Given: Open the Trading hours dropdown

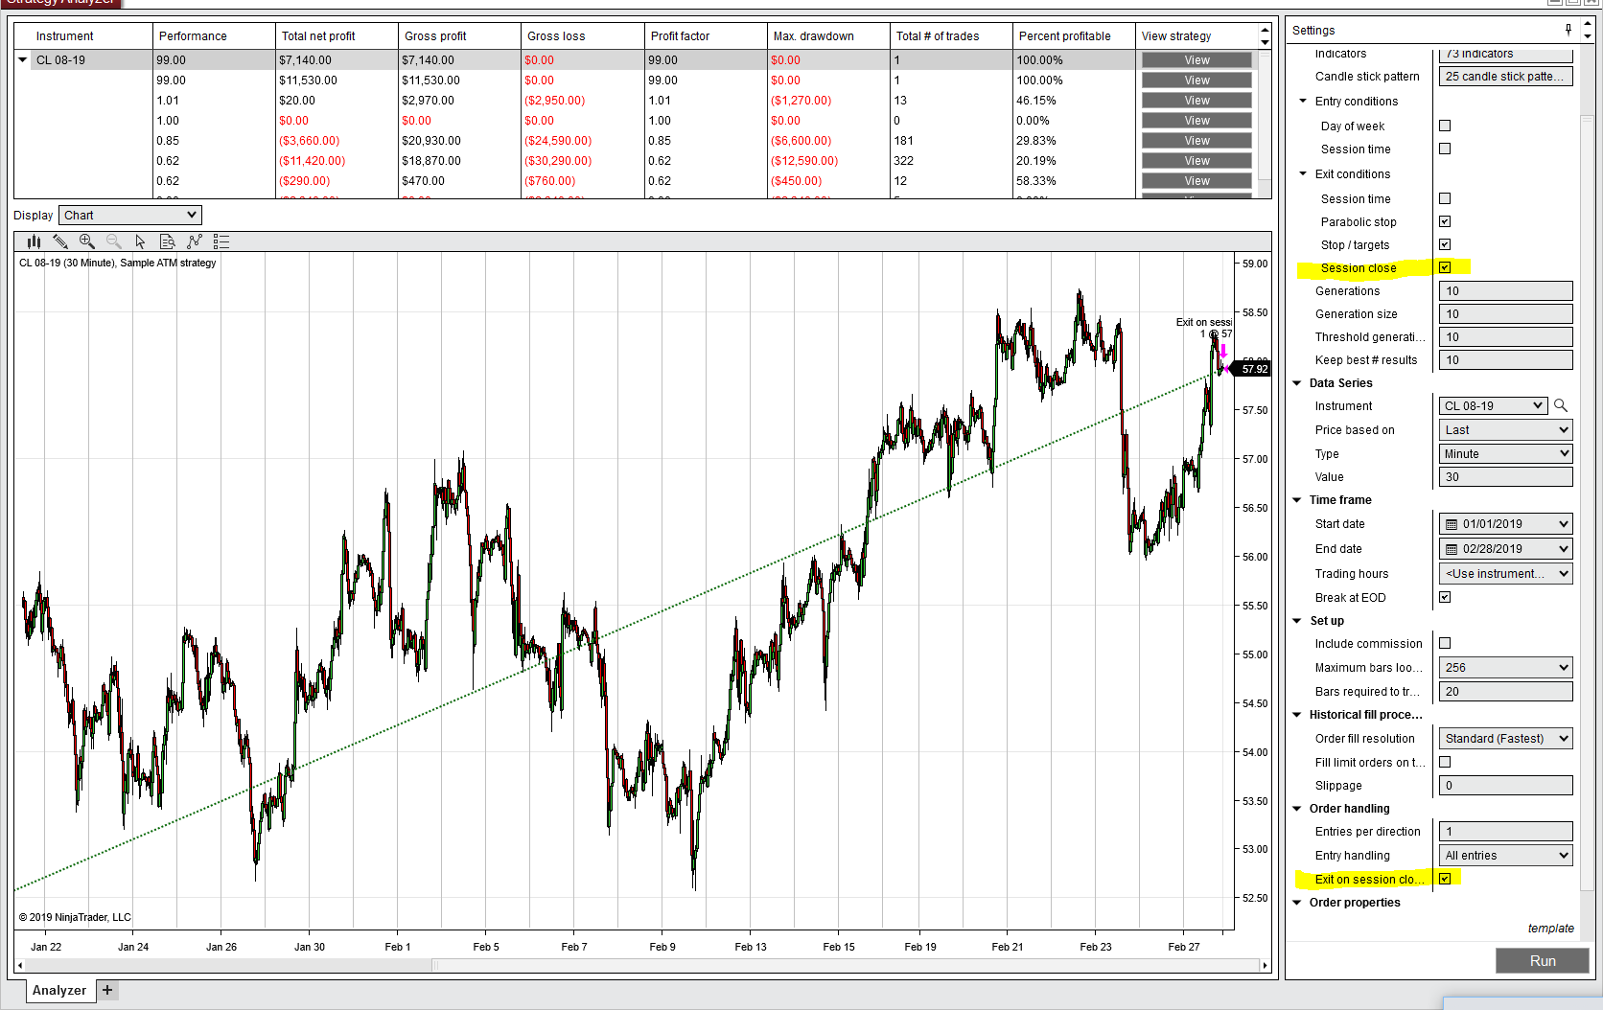Looking at the screenshot, I should pos(1506,574).
